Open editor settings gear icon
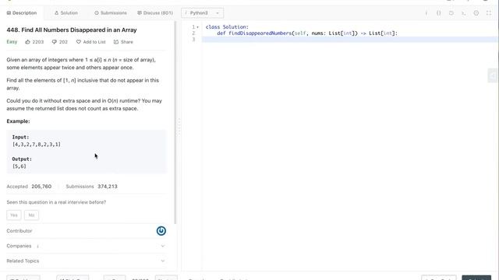 click(x=476, y=13)
